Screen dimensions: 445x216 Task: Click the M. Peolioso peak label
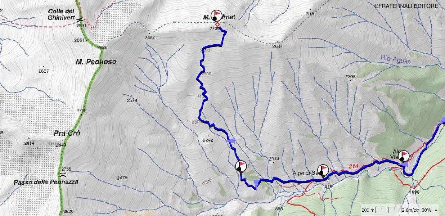[x=96, y=62]
